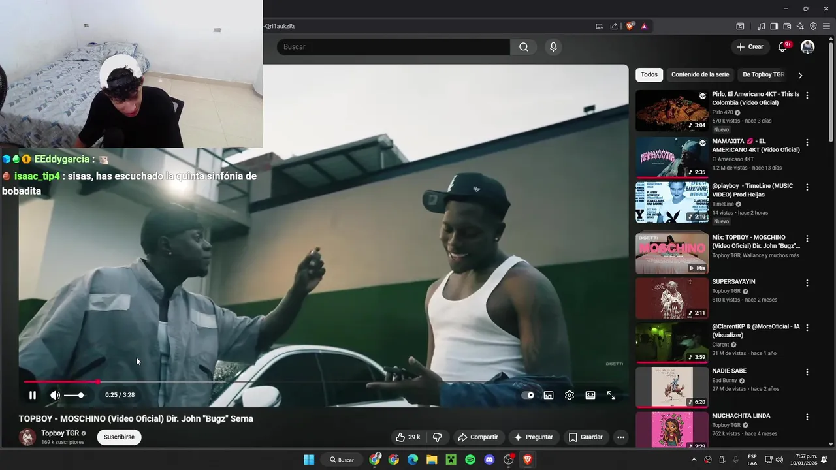Open the Brave Wallet icon

click(x=787, y=26)
